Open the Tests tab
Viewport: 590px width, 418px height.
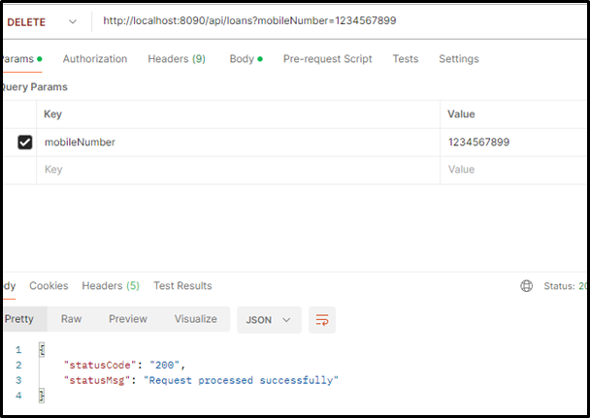(x=406, y=59)
